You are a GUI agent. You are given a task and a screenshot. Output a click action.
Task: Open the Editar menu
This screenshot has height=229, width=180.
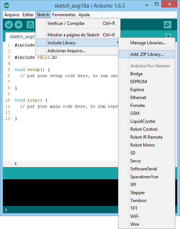click(28, 15)
